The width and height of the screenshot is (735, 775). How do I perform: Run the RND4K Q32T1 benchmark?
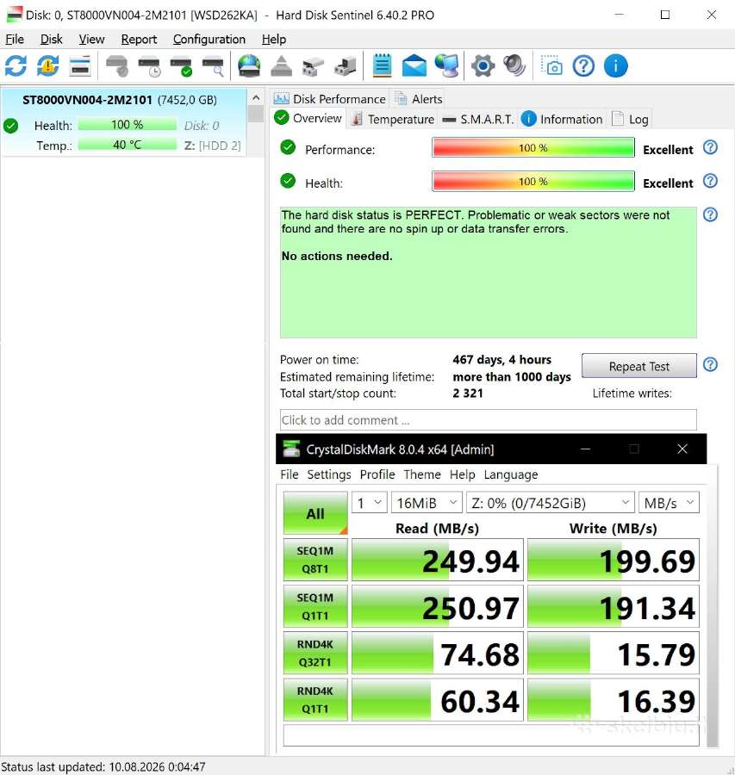pyautogui.click(x=315, y=653)
